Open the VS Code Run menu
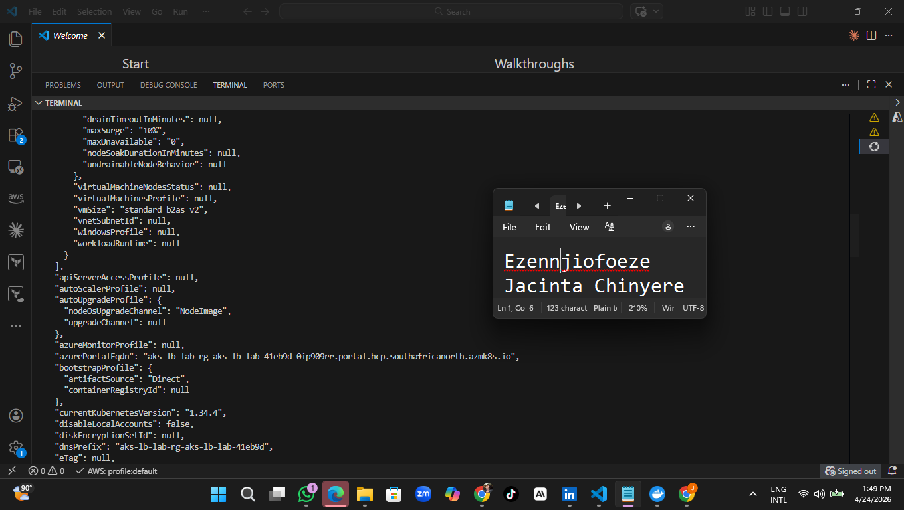Image resolution: width=904 pixels, height=510 pixels. [x=180, y=11]
